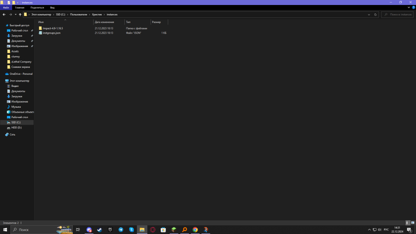Switch to details view layout button

[408, 223]
